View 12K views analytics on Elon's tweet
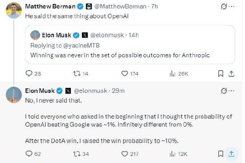This screenshot has height=163, width=245. pos(178,154)
